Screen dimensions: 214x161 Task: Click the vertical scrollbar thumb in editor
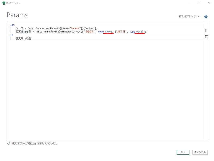click(206, 31)
